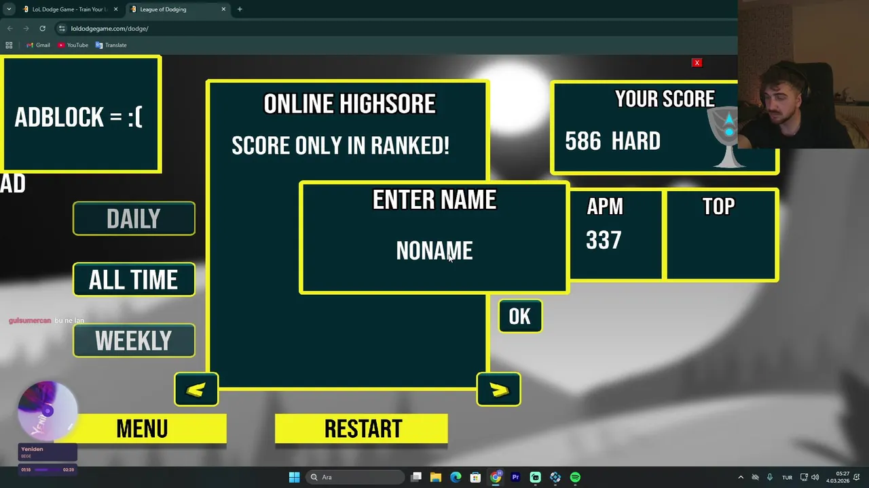869x488 pixels.
Task: Open volume control in system tray
Action: coord(815,477)
